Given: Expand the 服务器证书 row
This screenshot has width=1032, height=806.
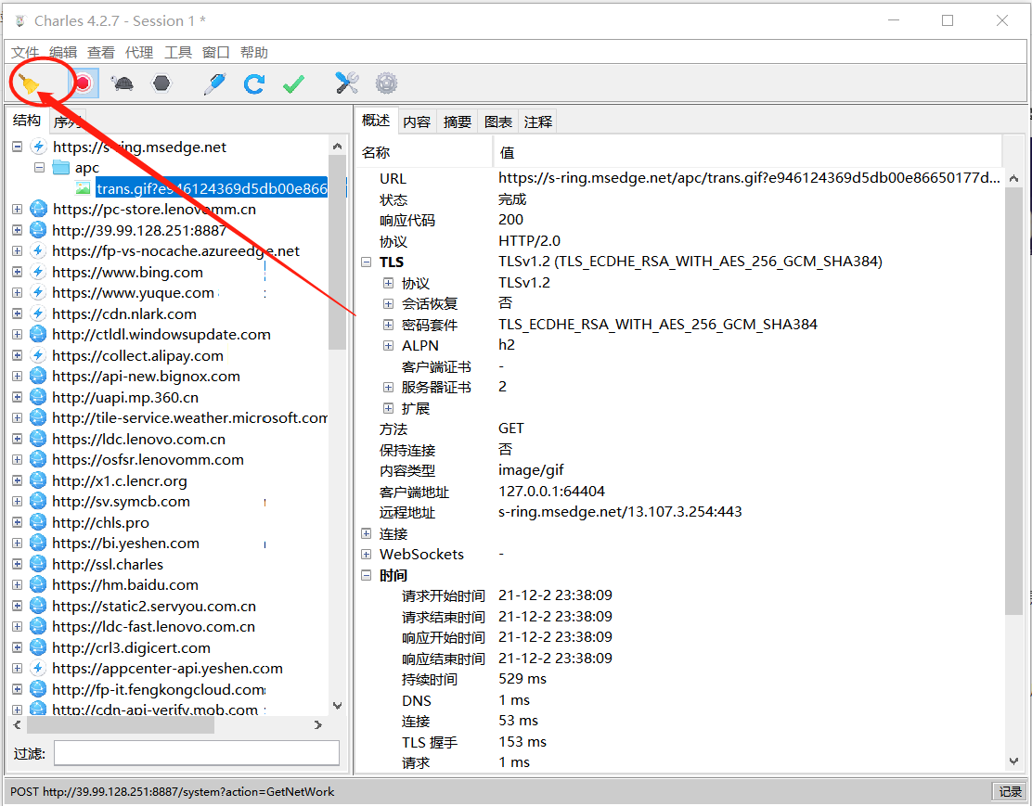Looking at the screenshot, I should tap(388, 388).
